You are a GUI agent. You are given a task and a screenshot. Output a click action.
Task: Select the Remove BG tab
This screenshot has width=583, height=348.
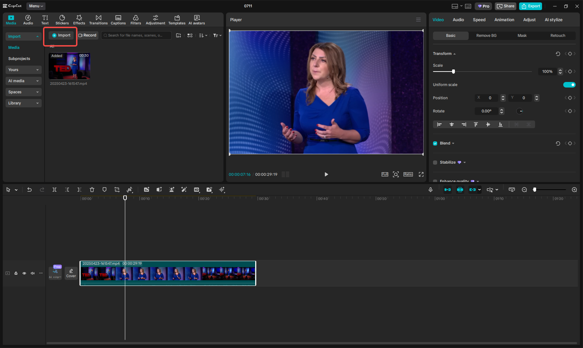[486, 35]
